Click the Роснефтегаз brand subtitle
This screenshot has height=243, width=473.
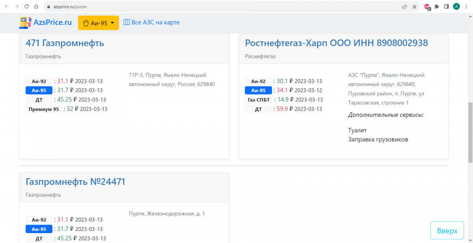point(260,56)
